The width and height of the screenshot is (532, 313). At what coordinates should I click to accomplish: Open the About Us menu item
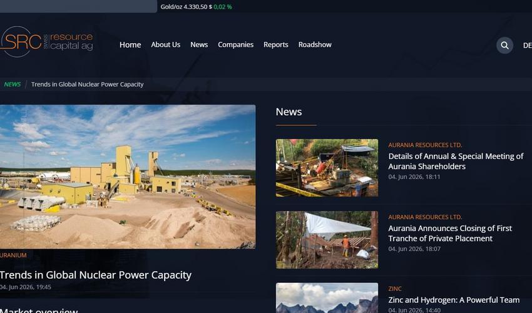[x=166, y=44]
